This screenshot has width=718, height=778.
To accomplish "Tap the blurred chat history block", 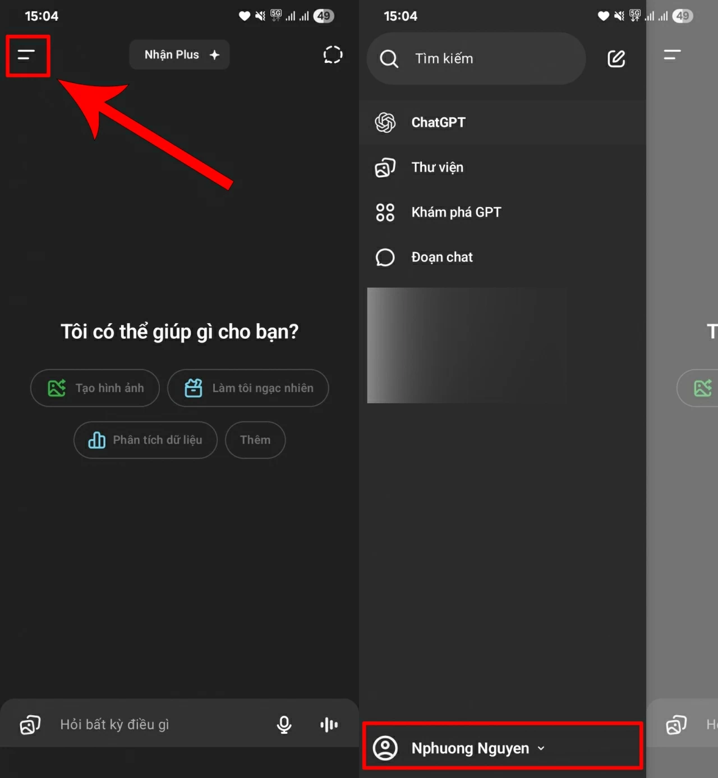I will click(466, 346).
